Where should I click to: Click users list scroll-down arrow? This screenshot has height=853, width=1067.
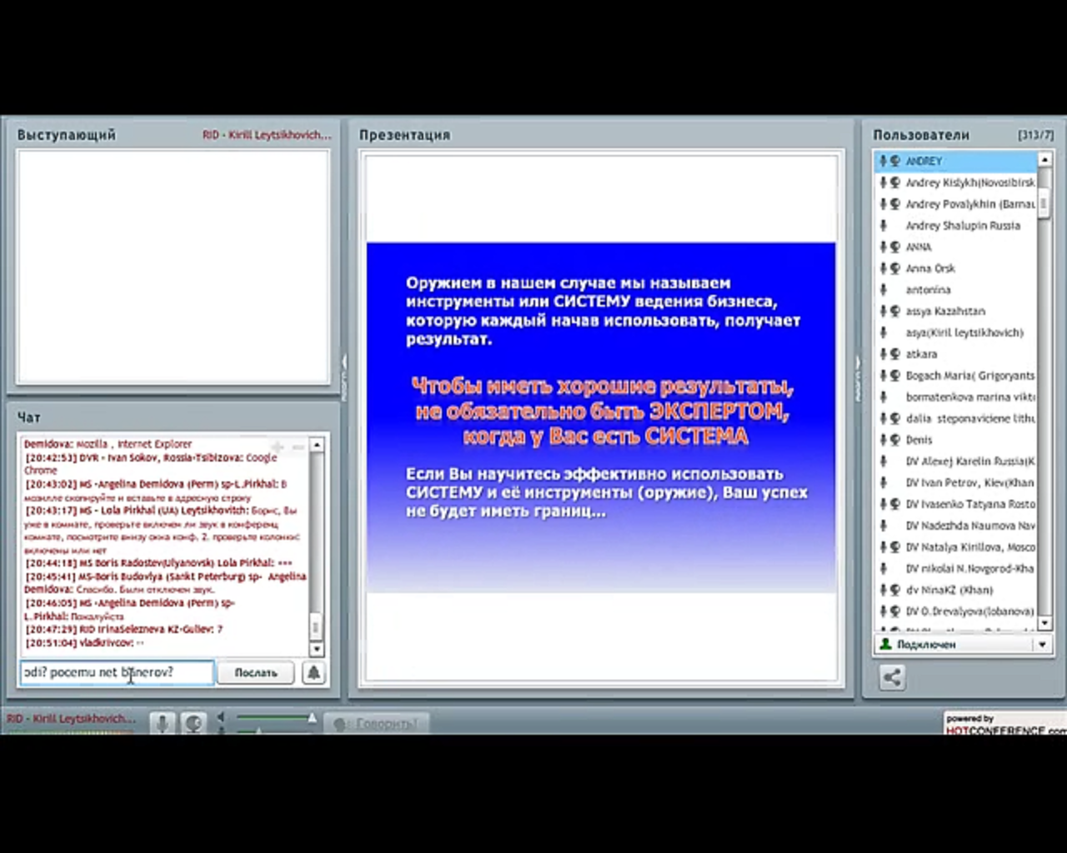coord(1044,623)
